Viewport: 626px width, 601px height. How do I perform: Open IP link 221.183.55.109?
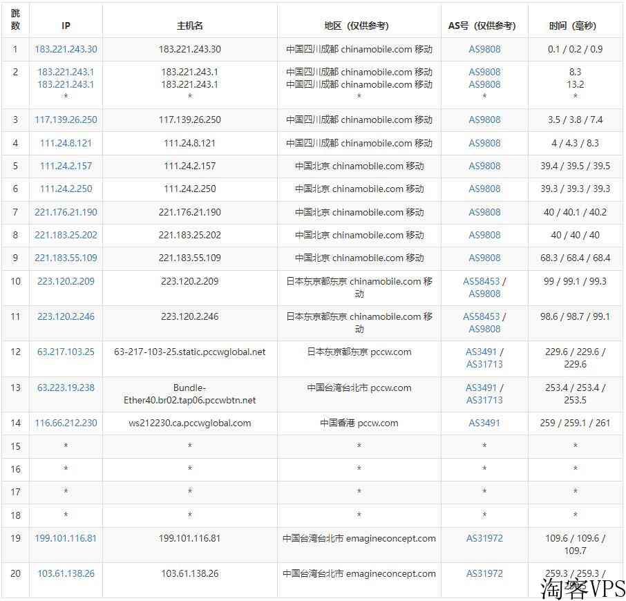[66, 258]
